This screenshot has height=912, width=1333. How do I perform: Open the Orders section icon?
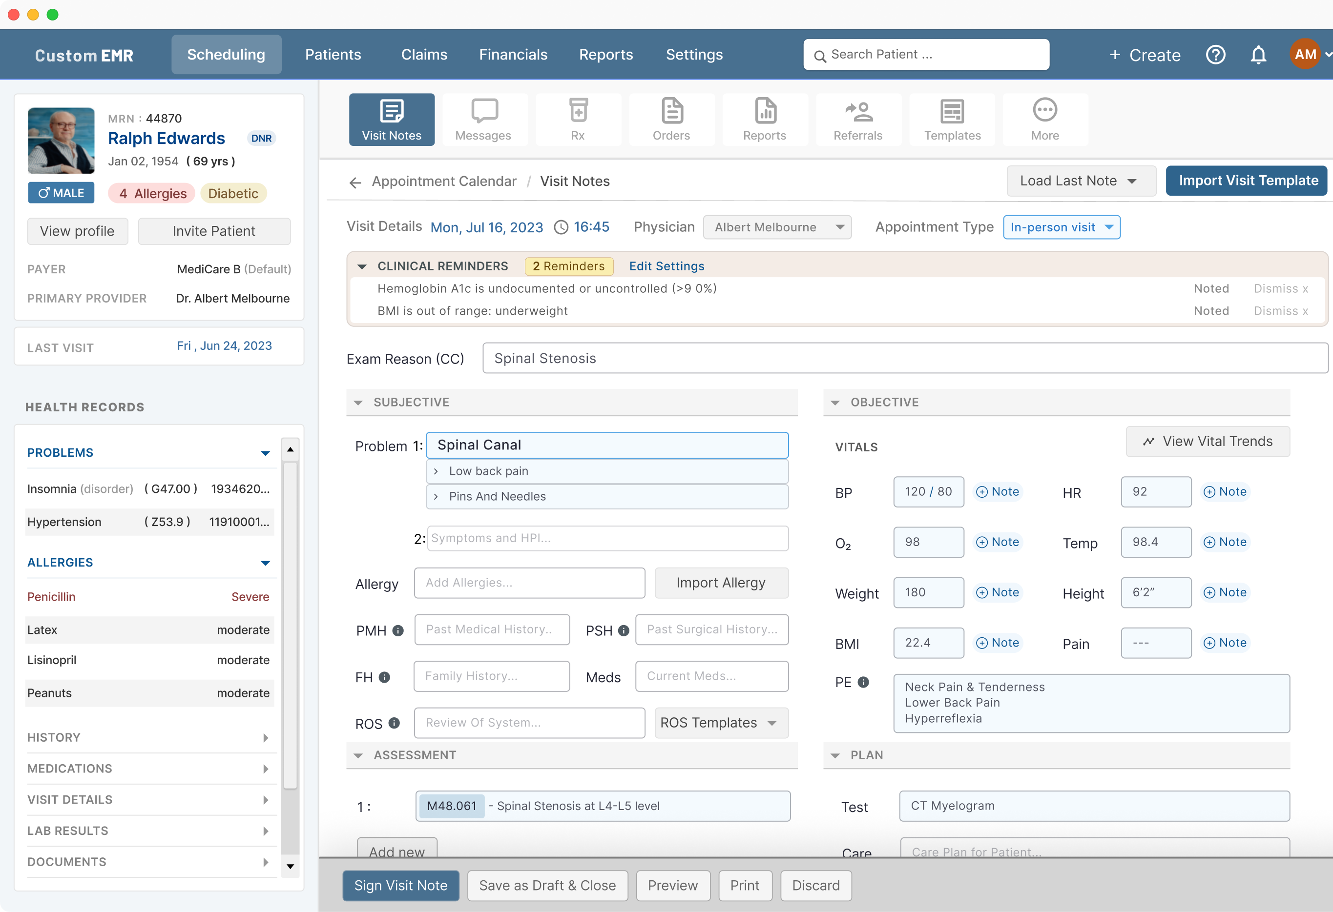tap(671, 118)
